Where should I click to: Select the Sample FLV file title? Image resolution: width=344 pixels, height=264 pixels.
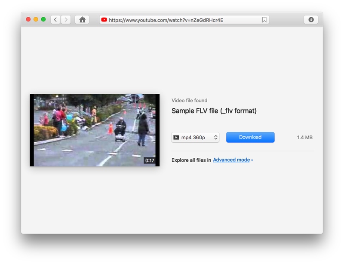pos(214,111)
